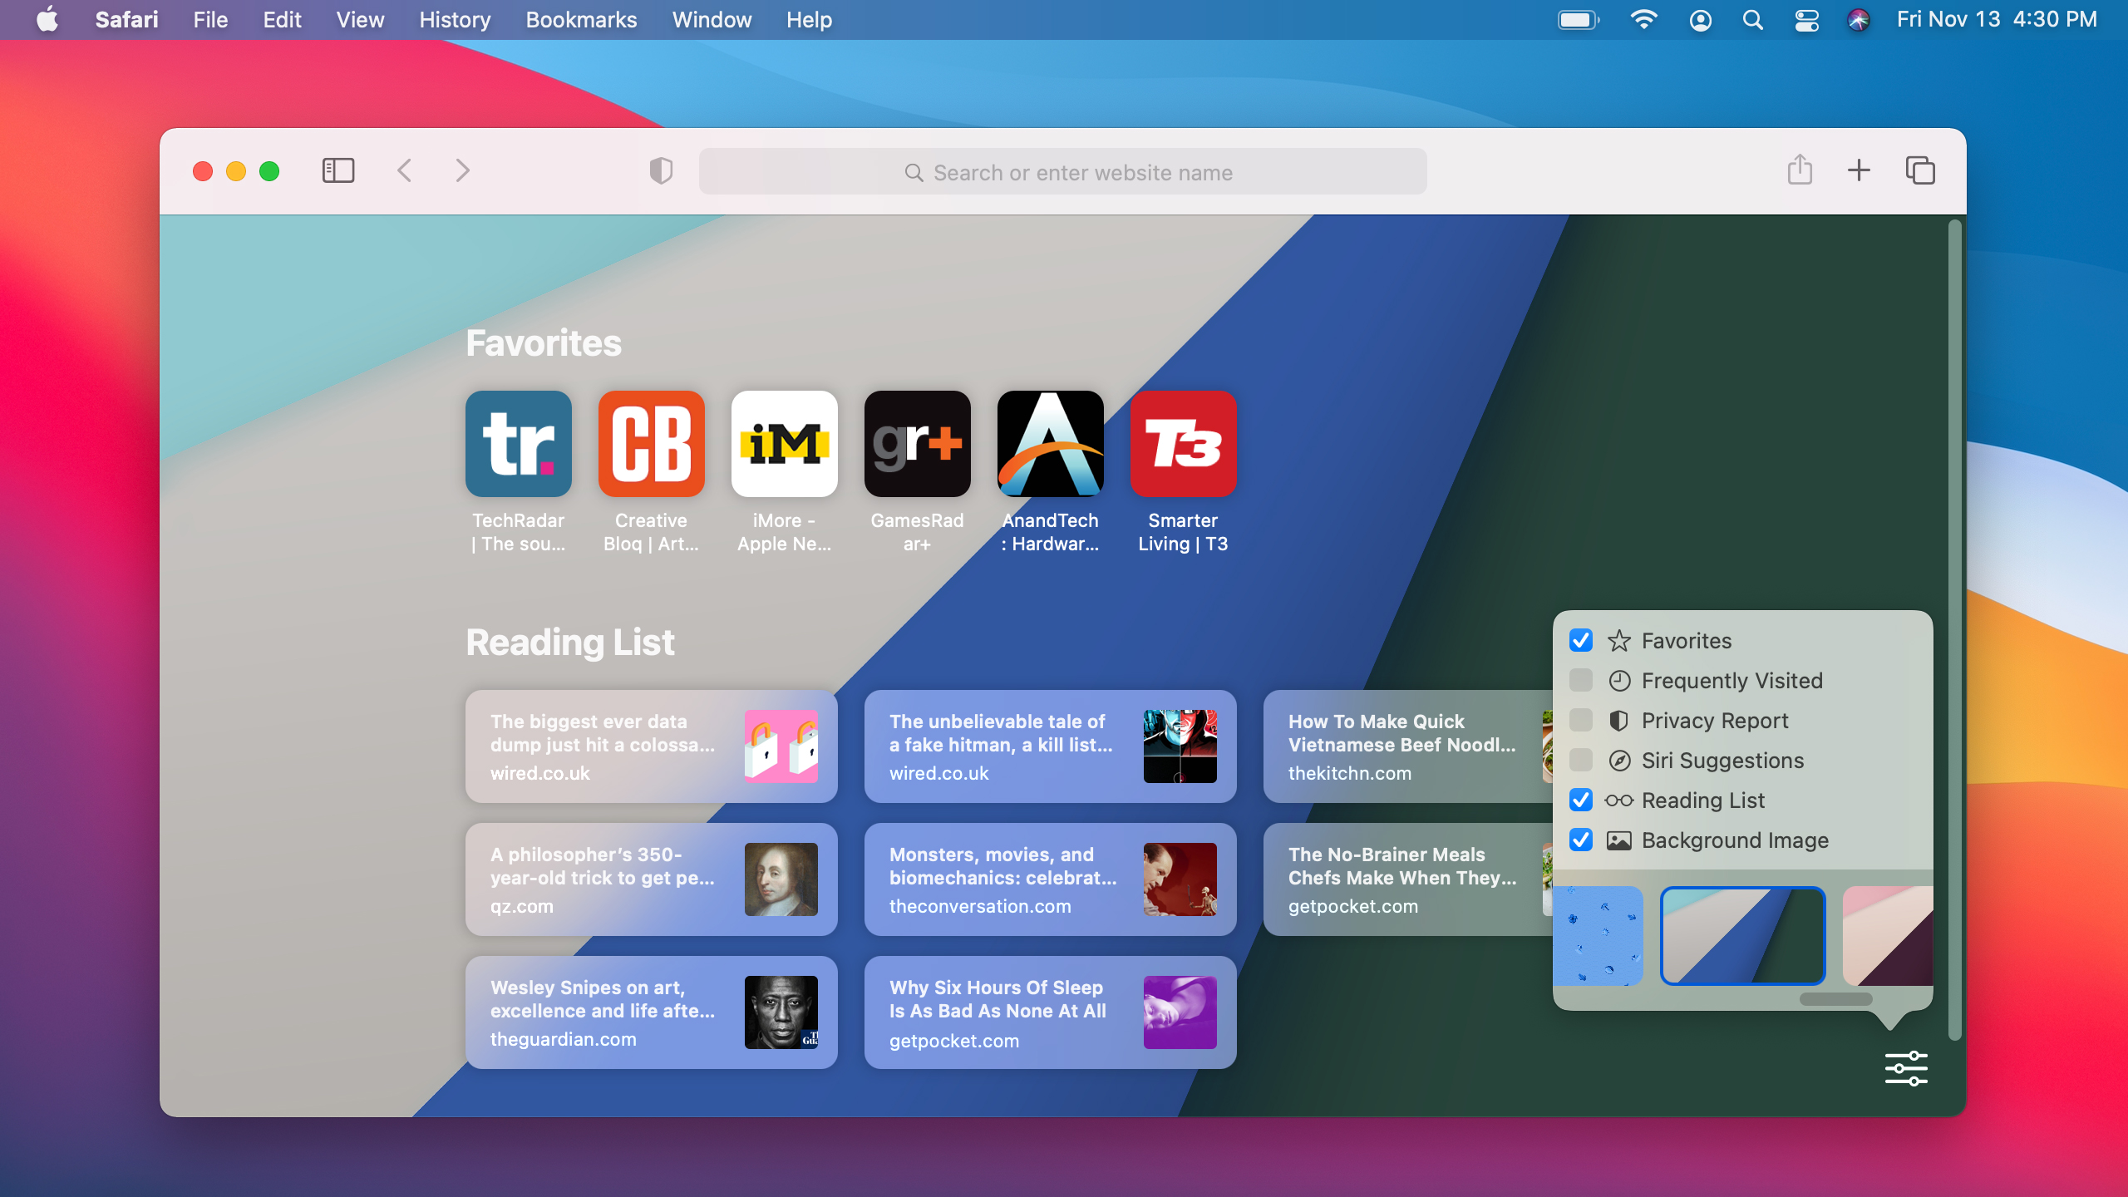Open the Wi-Fi menu
Viewport: 2128px width, 1197px height.
tap(1643, 19)
